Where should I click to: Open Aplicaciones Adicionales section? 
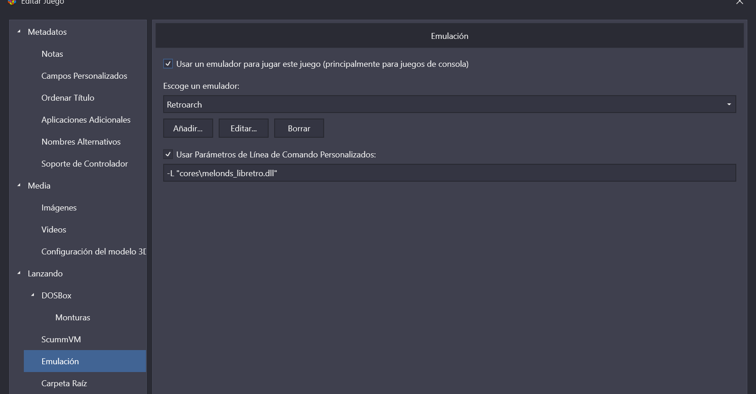tap(86, 120)
